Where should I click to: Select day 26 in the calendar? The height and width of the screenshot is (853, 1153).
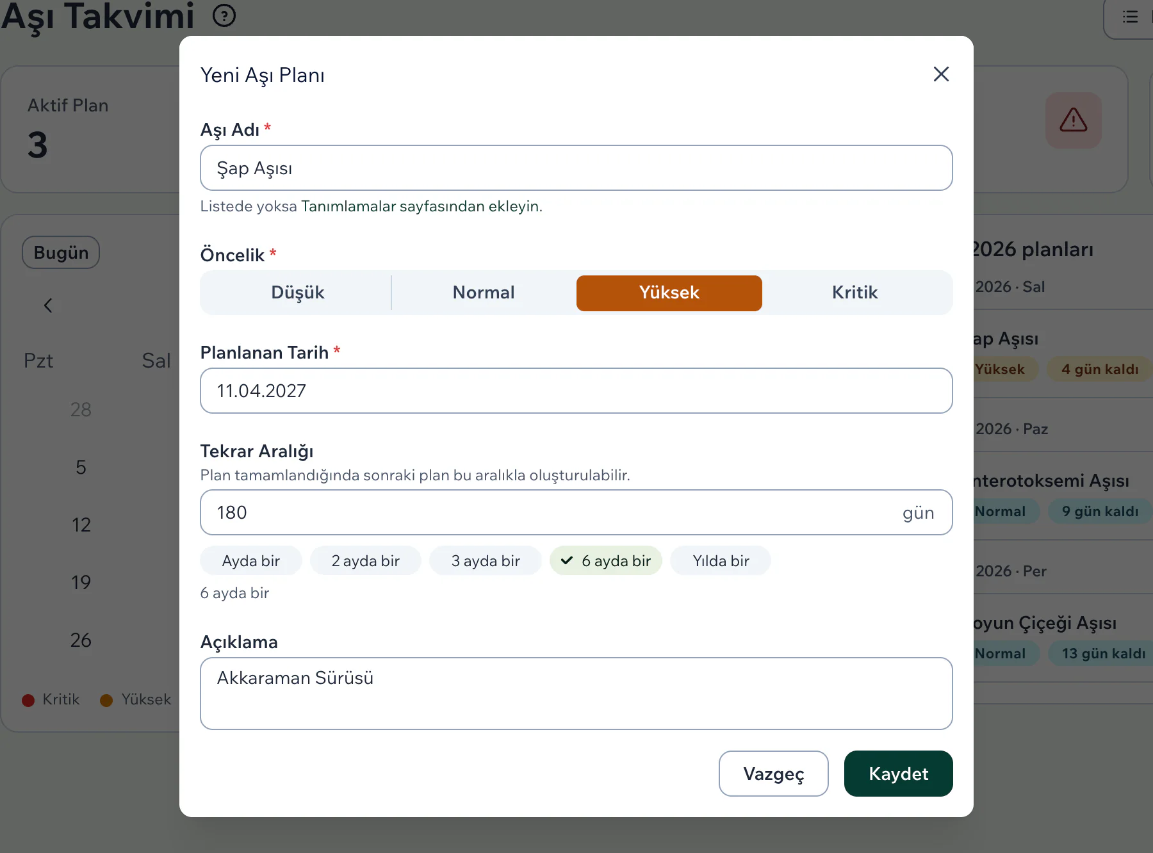[x=81, y=640]
